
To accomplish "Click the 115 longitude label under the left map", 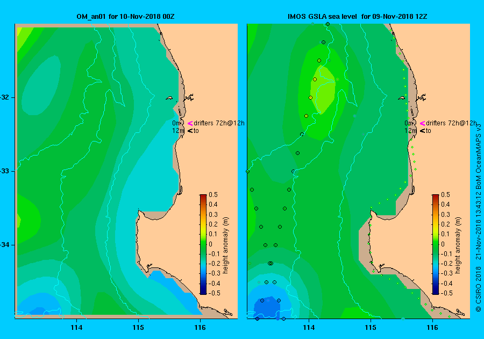I will (x=138, y=328).
